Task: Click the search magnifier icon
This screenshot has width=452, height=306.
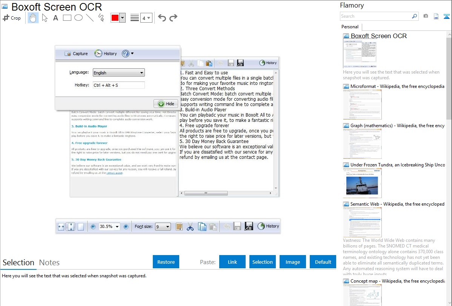Action: click(415, 16)
